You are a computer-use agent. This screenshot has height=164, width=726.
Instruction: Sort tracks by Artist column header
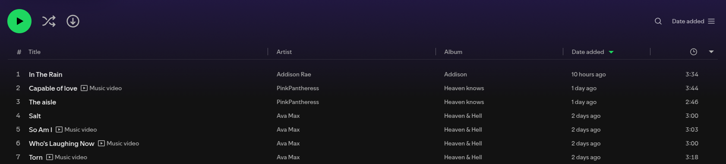pyautogui.click(x=284, y=52)
